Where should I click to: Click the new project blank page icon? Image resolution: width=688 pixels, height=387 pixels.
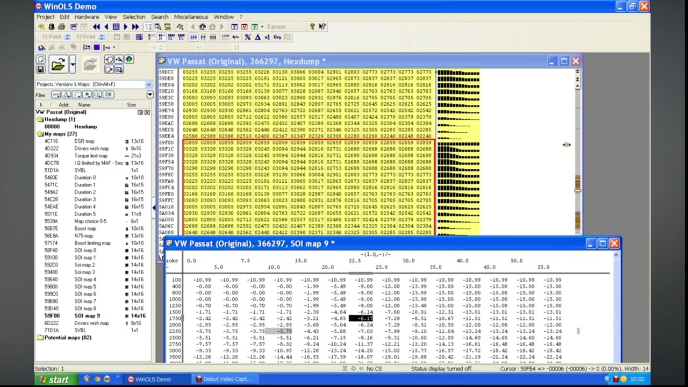tap(40, 60)
